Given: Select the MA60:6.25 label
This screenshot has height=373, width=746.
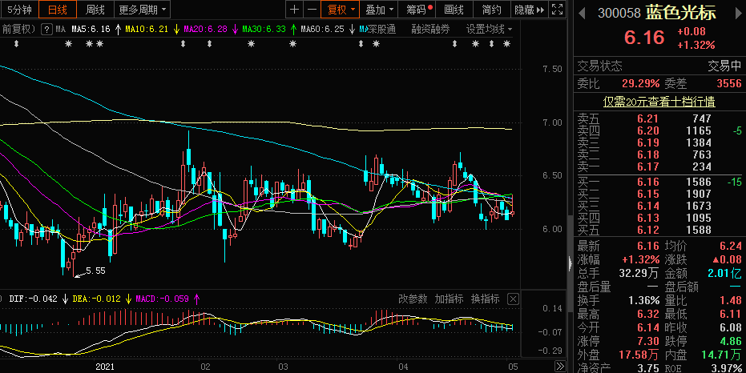Looking at the screenshot, I should tap(322, 30).
